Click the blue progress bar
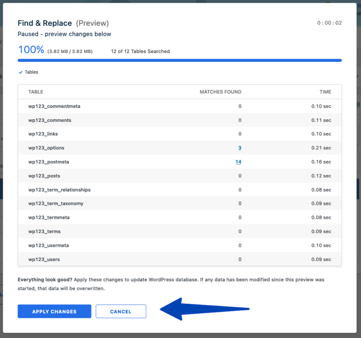361x338 pixels. pyautogui.click(x=180, y=60)
